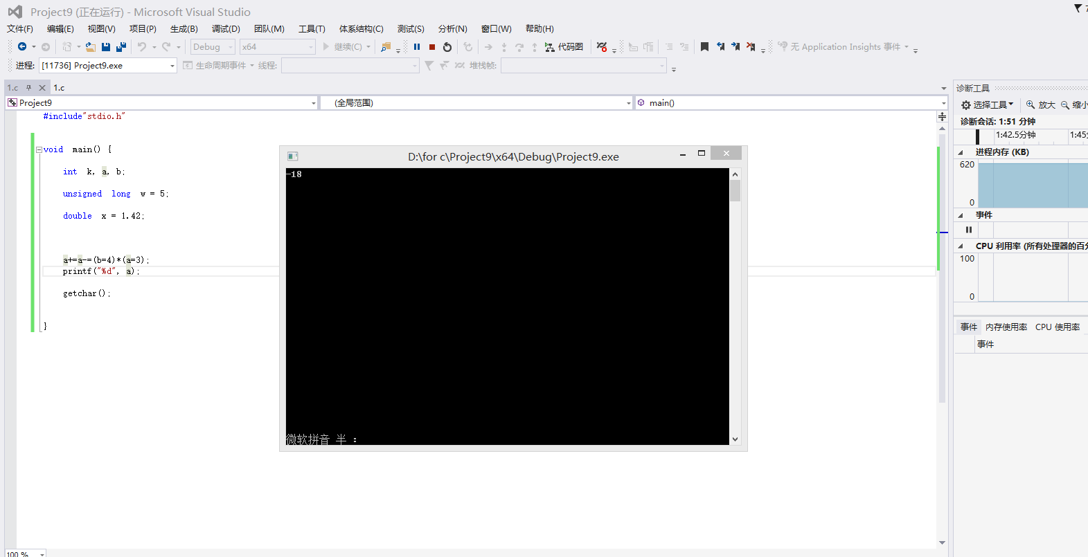Restart the debug session icon
Screen dimensions: 1088x557
tap(447, 47)
